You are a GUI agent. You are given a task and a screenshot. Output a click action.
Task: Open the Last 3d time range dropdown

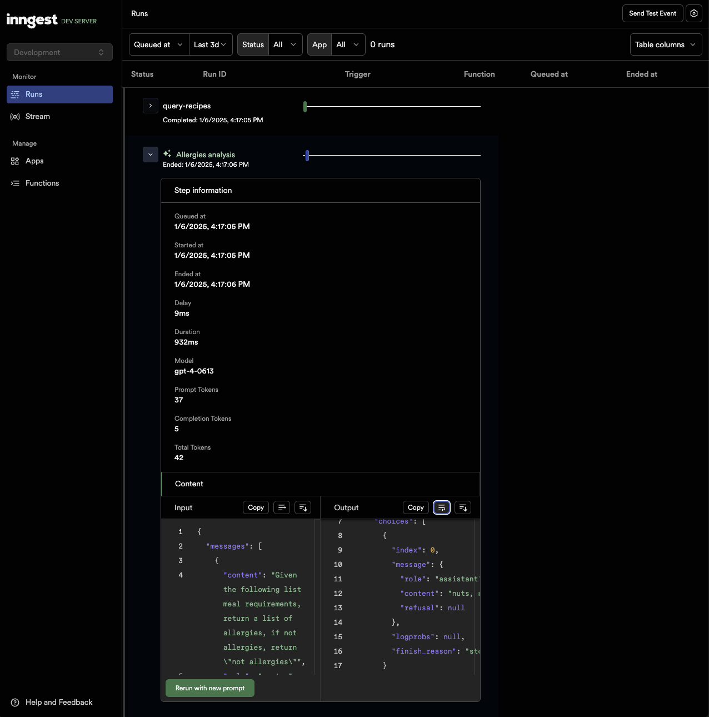(211, 44)
